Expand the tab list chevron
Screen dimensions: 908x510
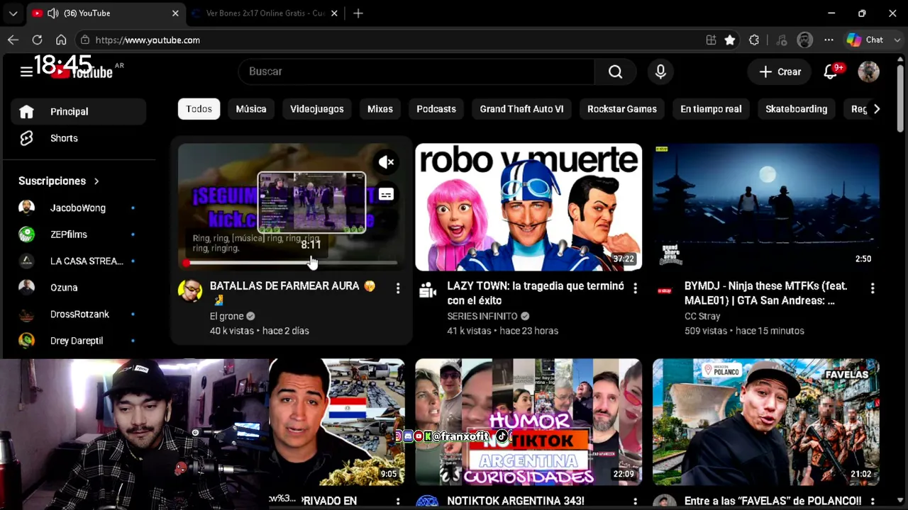(x=13, y=13)
